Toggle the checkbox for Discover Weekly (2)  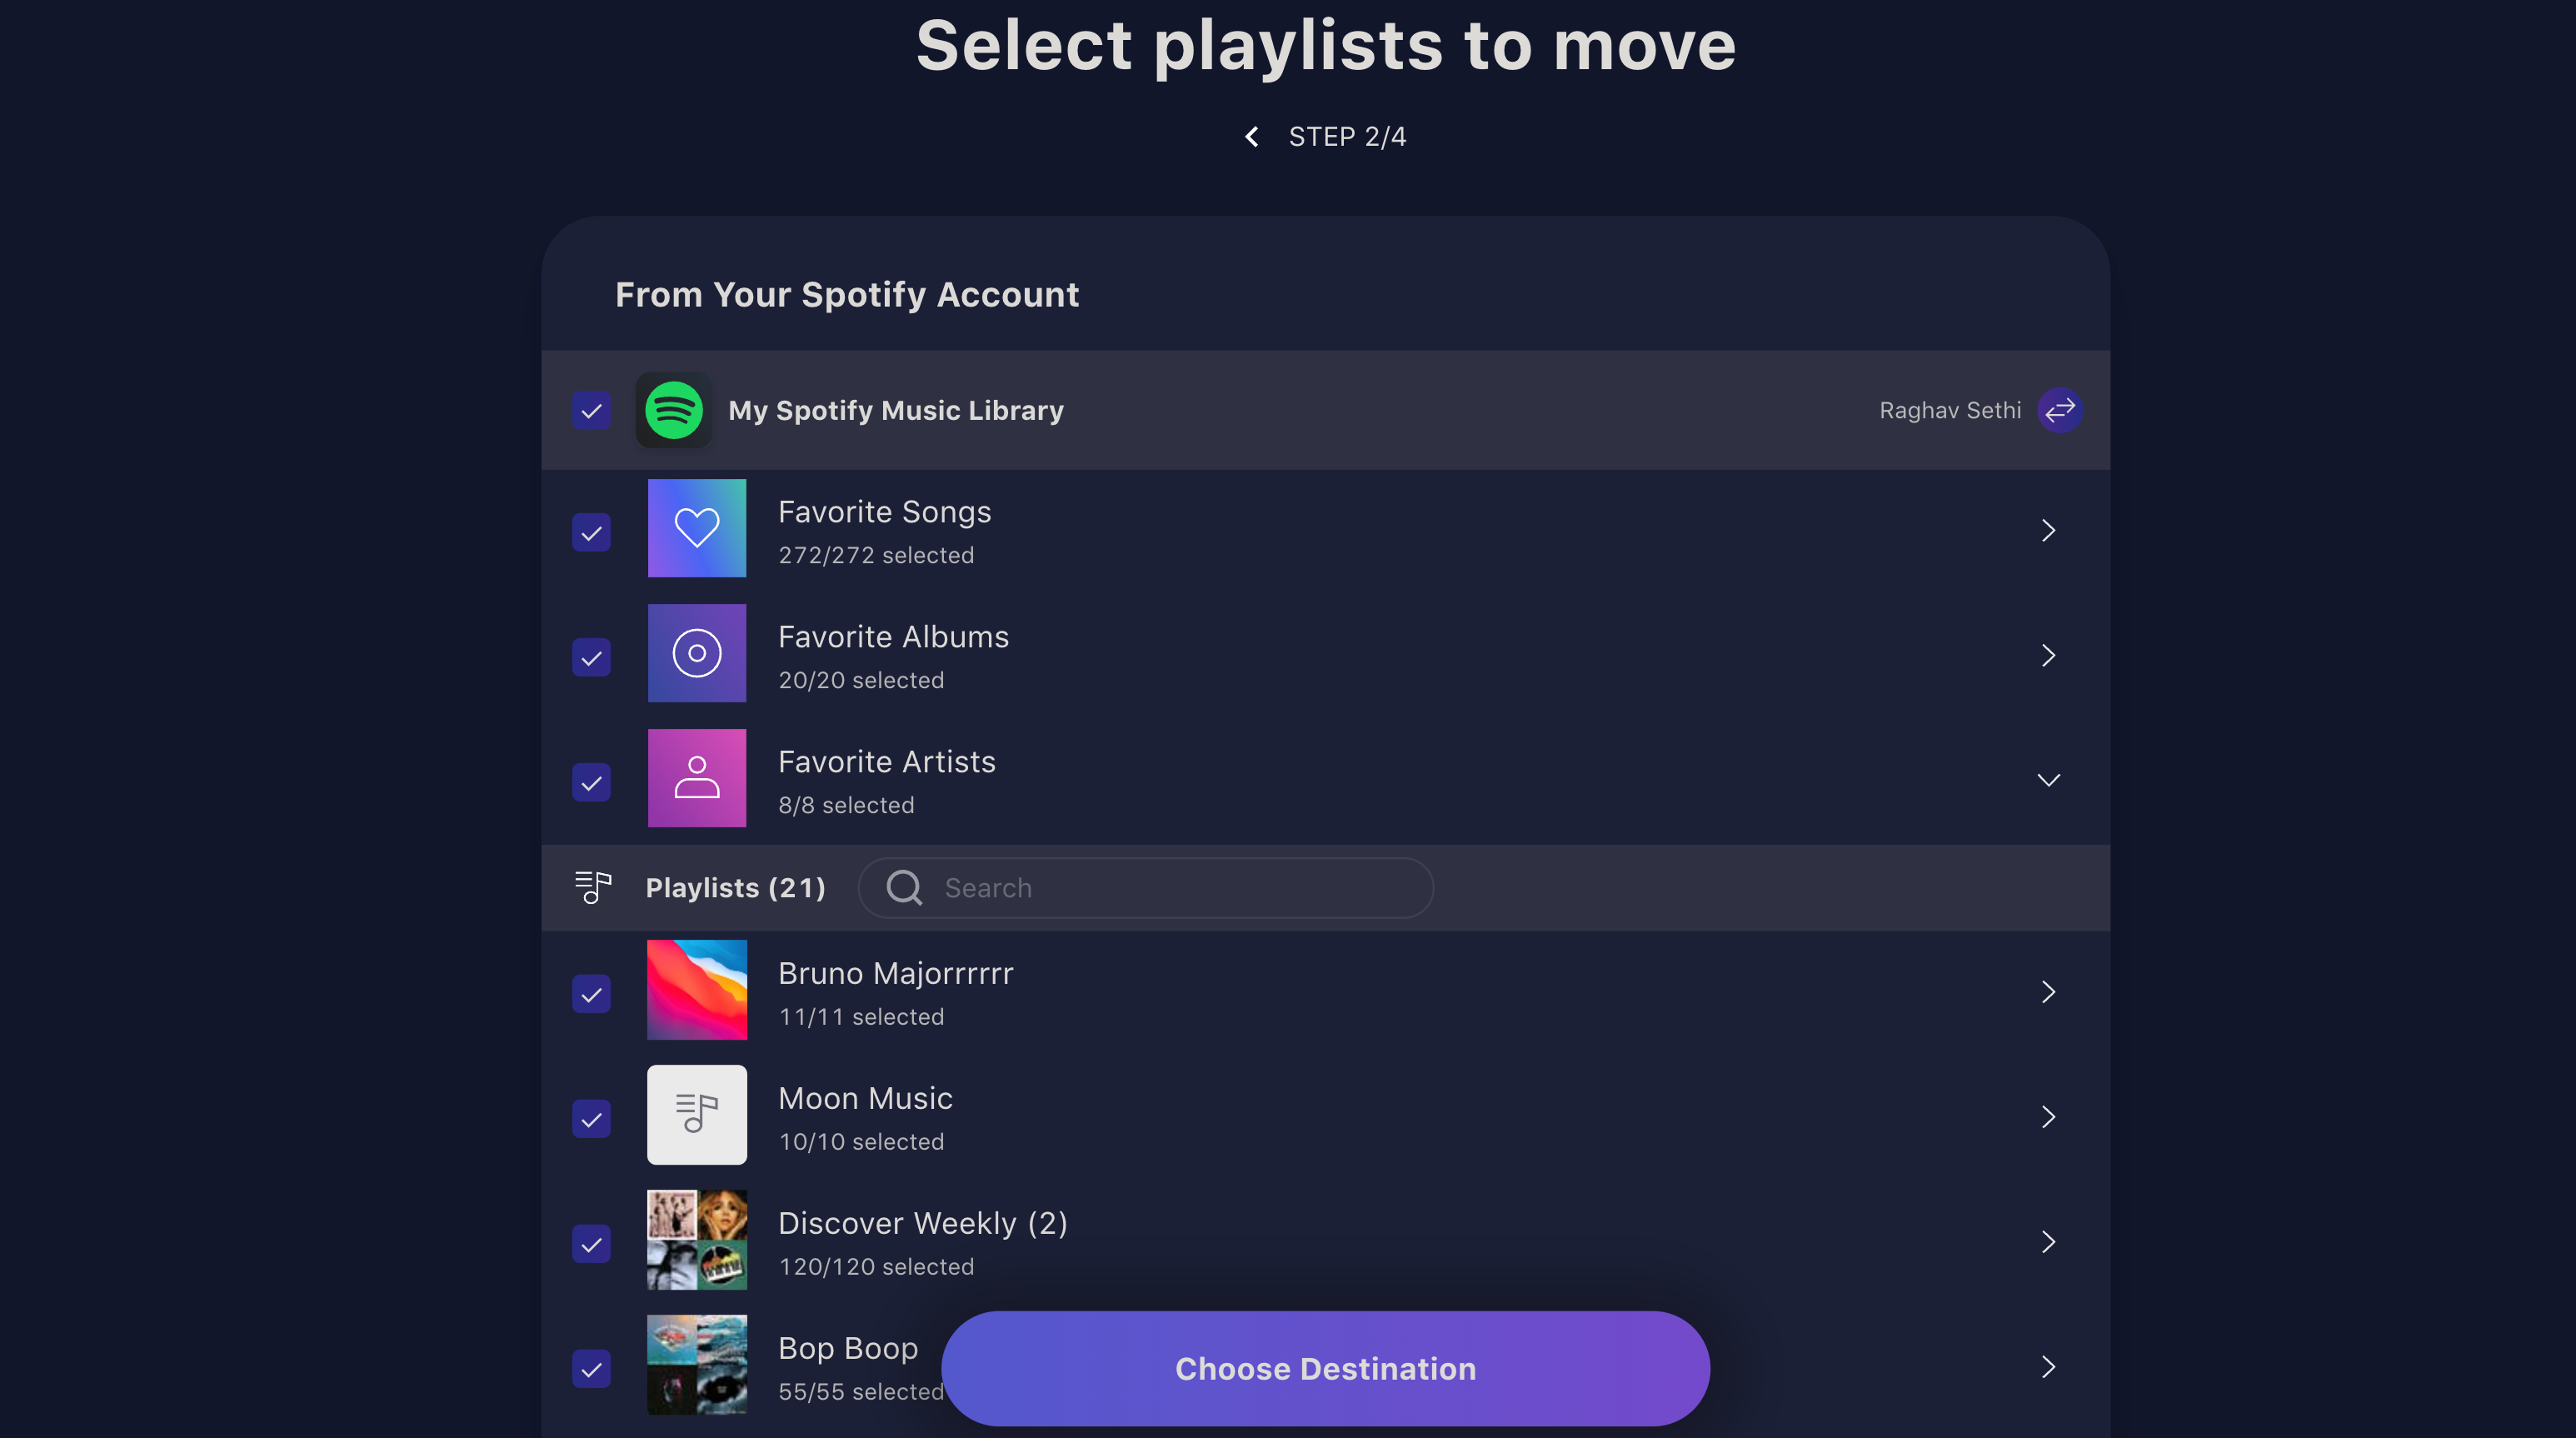tap(592, 1241)
